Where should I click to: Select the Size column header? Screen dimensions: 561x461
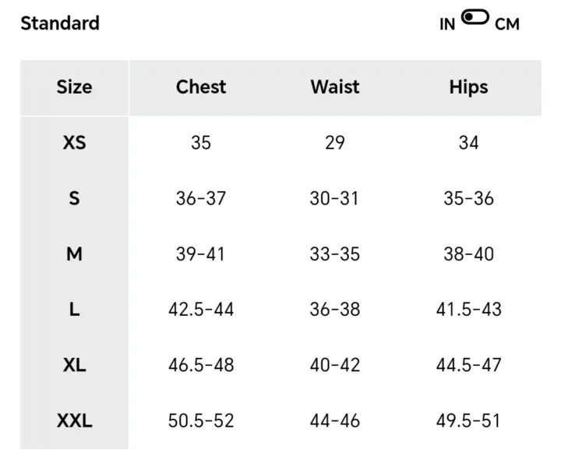click(74, 87)
